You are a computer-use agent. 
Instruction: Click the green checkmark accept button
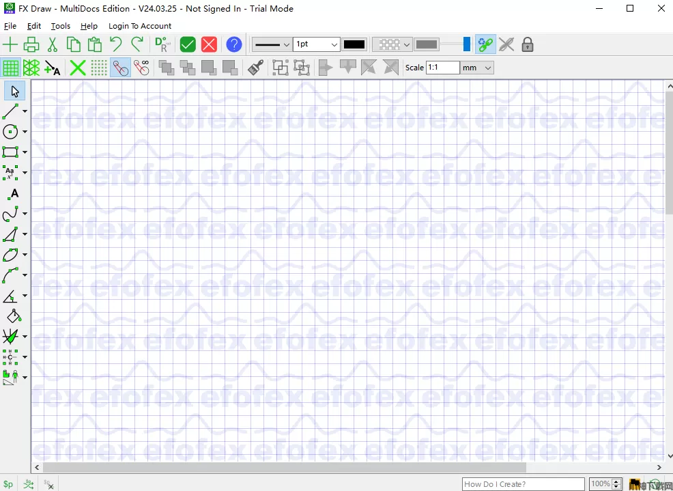(x=188, y=45)
